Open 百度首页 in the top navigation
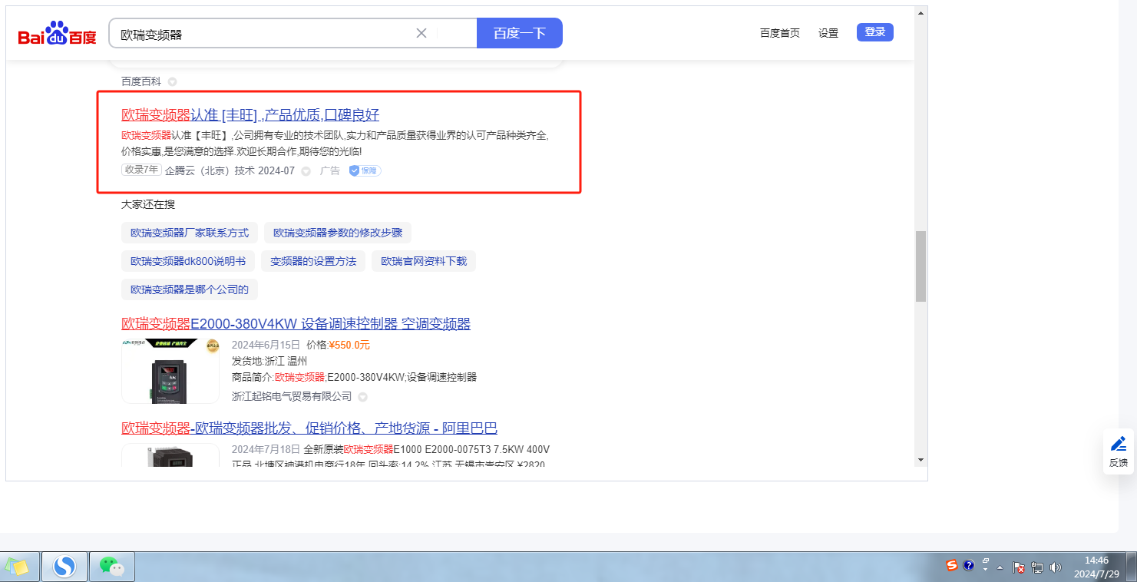This screenshot has width=1137, height=582. (x=779, y=33)
